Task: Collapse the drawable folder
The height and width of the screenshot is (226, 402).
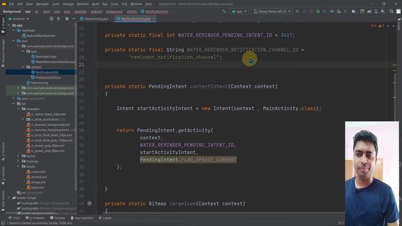Action: coord(18,109)
